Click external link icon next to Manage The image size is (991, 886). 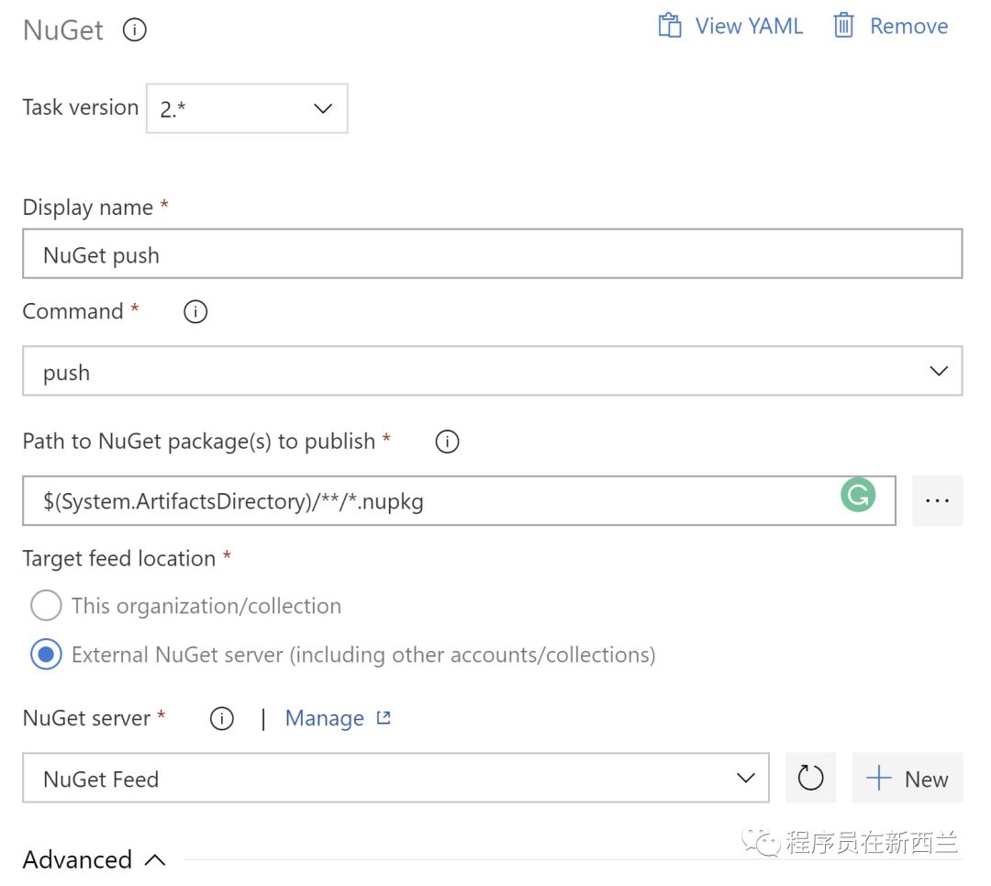383,718
